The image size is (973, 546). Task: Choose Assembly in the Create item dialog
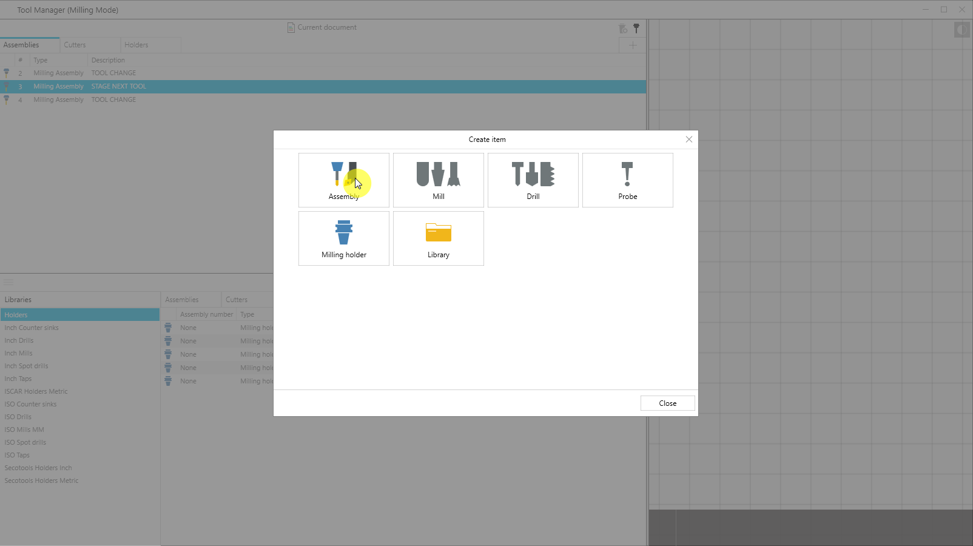[343, 180]
